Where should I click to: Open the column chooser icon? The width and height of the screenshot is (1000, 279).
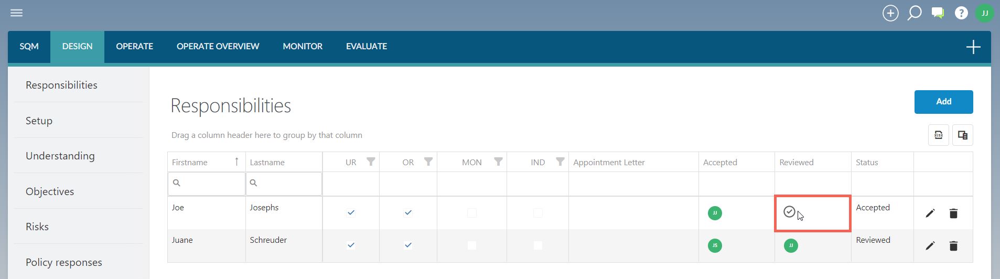(963, 135)
